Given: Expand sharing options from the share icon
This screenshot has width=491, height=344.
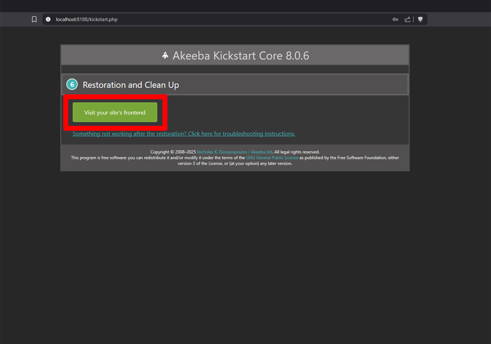Looking at the screenshot, I should point(408,19).
